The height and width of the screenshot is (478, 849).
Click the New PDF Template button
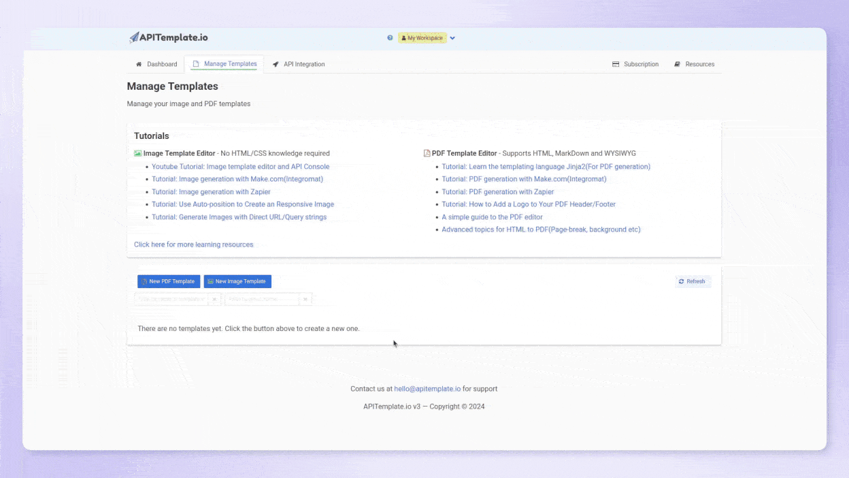(x=169, y=281)
